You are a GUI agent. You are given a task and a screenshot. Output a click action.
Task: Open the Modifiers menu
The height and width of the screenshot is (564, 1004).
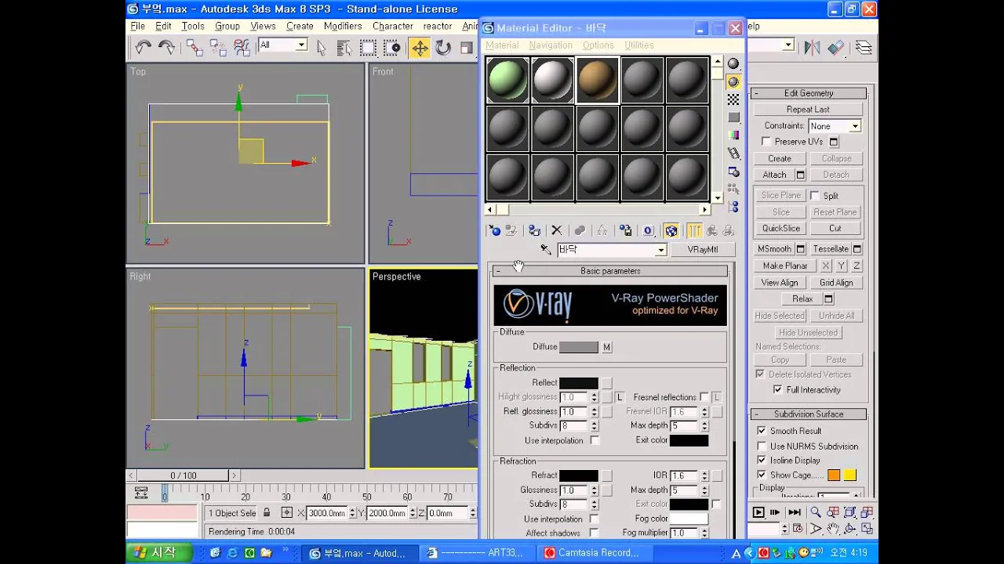[x=343, y=26]
